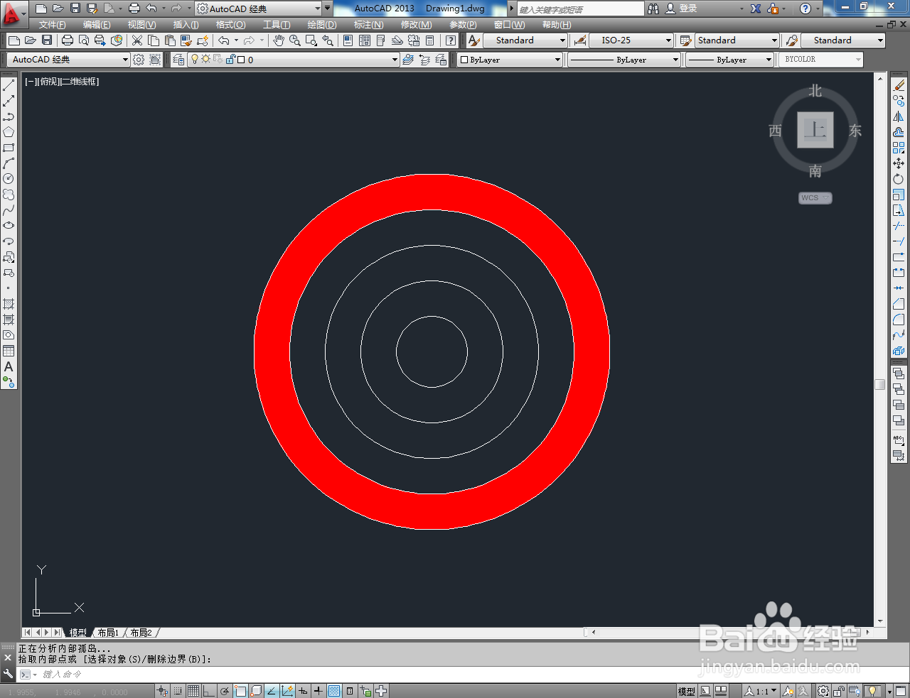Image resolution: width=910 pixels, height=698 pixels.
Task: Click the Bring to Front draw order icon
Action: point(899,373)
